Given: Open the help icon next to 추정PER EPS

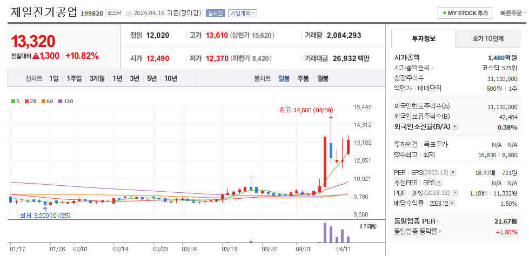Looking at the screenshot, I should coord(439,183).
